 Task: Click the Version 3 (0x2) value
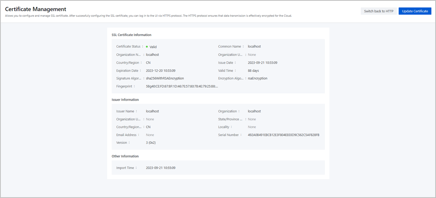tap(151, 143)
